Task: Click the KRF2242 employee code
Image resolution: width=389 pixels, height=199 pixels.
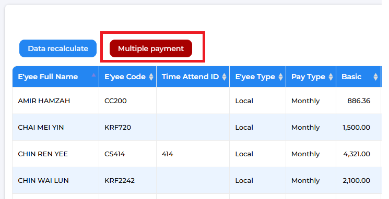Action: pyautogui.click(x=120, y=180)
